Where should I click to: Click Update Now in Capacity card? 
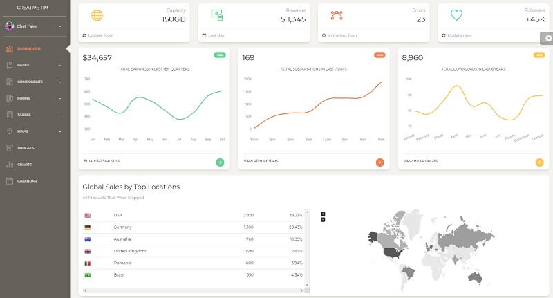point(99,35)
